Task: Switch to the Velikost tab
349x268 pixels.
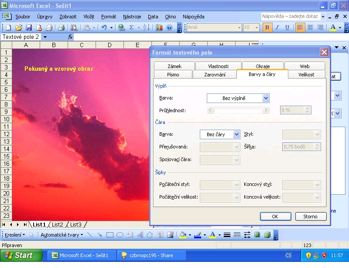Action: point(306,75)
